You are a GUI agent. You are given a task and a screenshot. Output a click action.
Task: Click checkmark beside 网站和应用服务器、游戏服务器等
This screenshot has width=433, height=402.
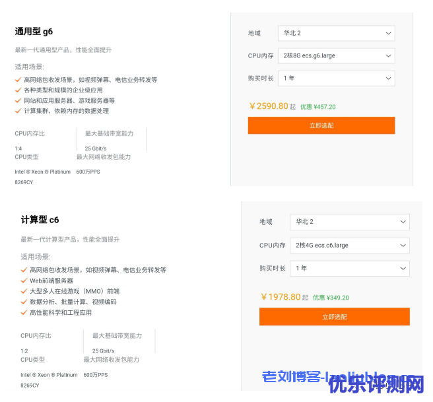point(18,101)
